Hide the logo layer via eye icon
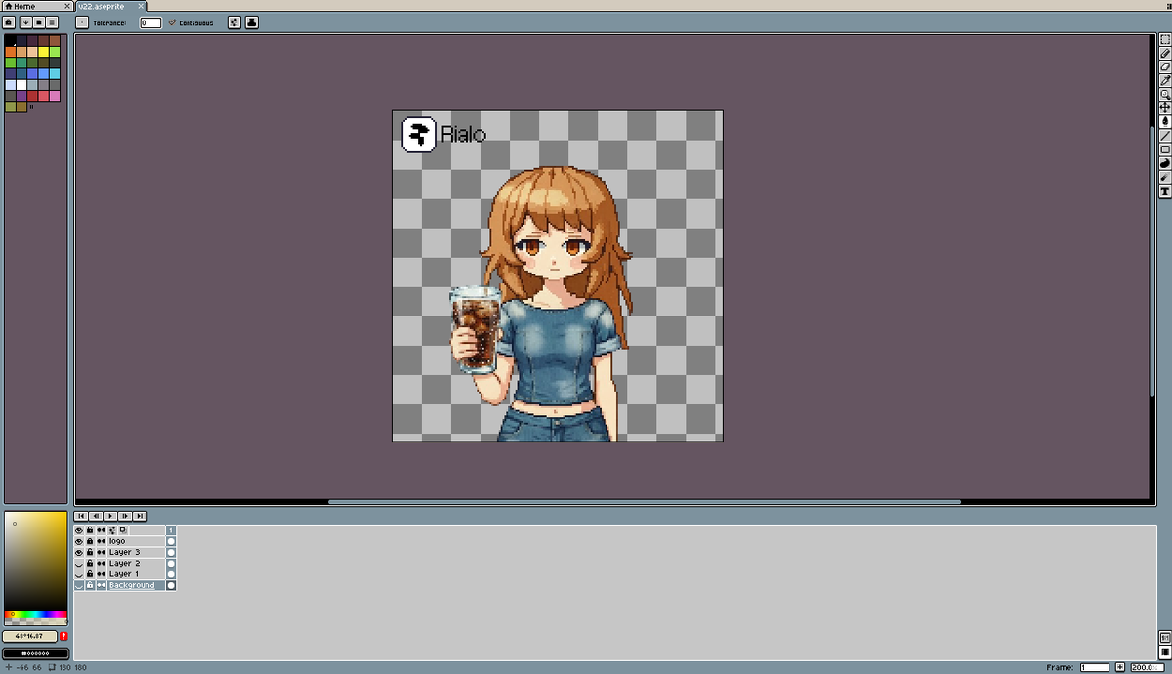1172x674 pixels. pyautogui.click(x=79, y=541)
